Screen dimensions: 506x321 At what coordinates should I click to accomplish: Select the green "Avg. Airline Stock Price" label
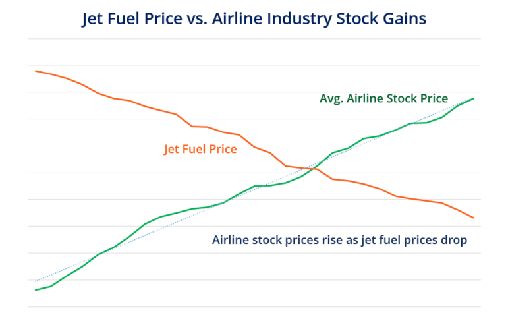[x=383, y=98]
